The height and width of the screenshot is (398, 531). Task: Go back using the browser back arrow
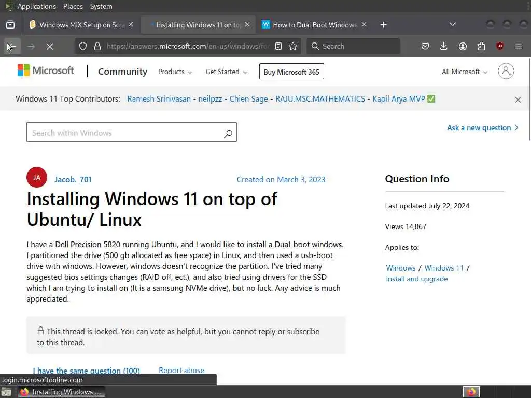click(12, 46)
